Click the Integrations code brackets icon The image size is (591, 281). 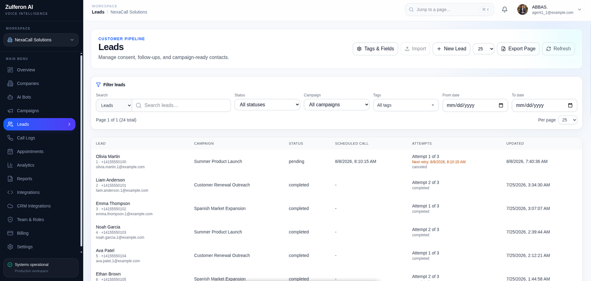[10, 192]
